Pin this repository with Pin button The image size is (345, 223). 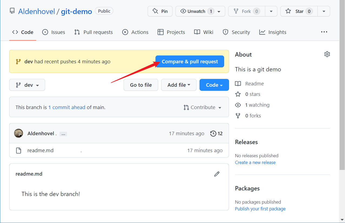[160, 11]
